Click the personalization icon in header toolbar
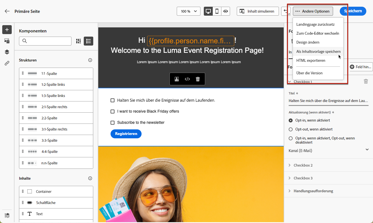The image size is (373, 223). click(x=177, y=79)
